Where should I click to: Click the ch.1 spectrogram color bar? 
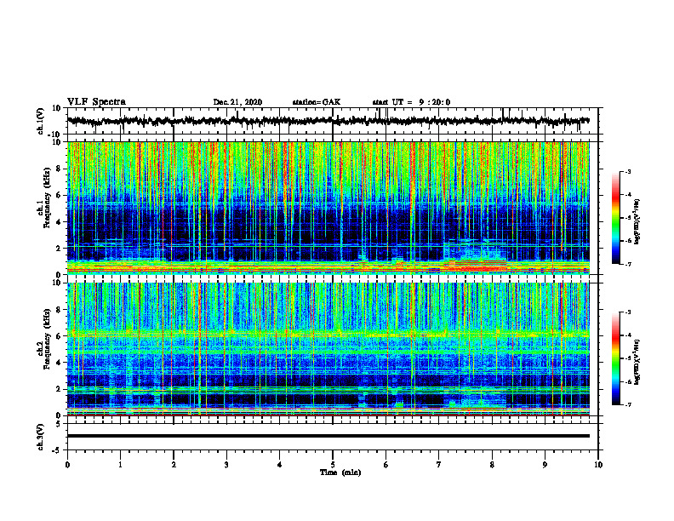pos(615,218)
